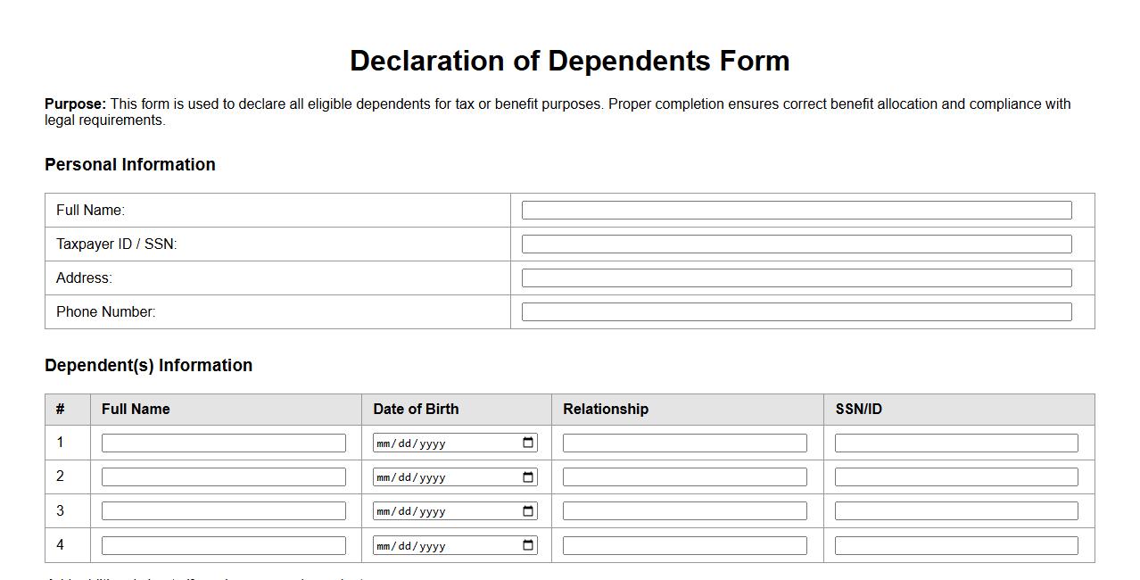Screen dimensions: 1140x580
Task: Click dependent 3's Full Name field
Action: pos(223,510)
